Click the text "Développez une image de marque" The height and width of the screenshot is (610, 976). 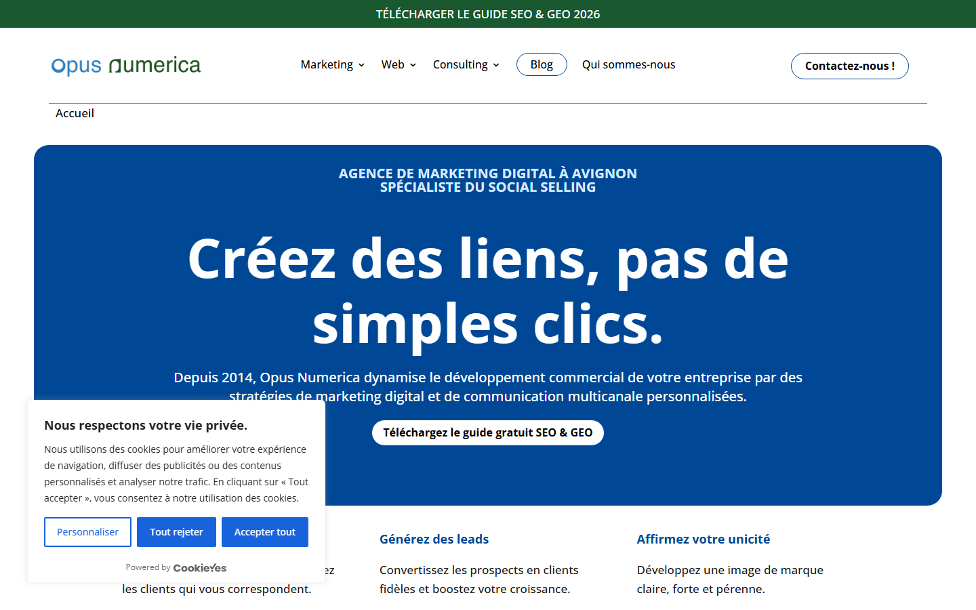[730, 570]
